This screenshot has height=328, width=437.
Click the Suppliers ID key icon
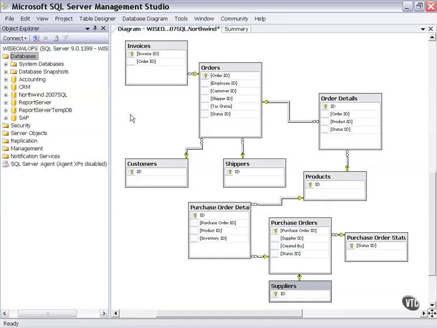click(276, 294)
